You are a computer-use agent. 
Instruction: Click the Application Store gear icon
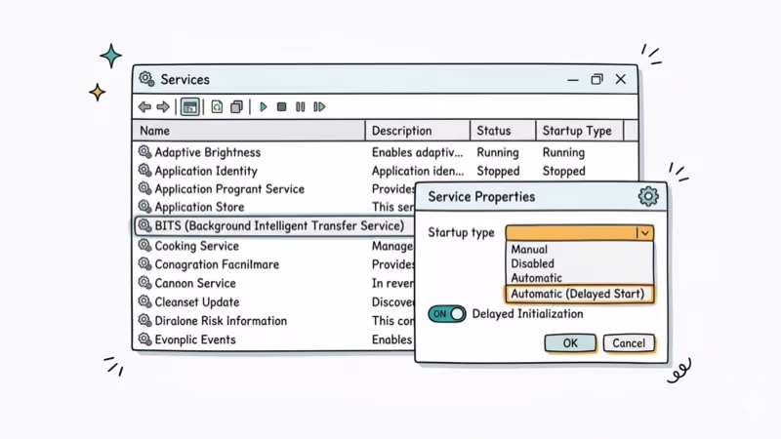[x=144, y=207]
